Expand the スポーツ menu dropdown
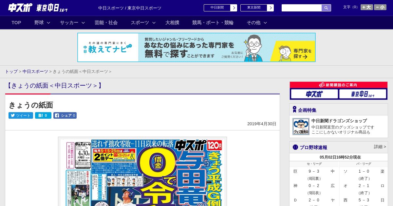393x206 pixels. coord(143,23)
